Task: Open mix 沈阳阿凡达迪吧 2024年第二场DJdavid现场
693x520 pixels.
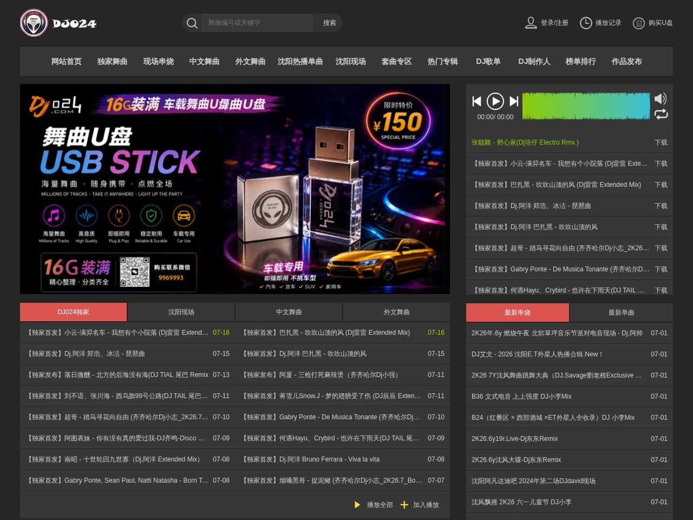Action: pyautogui.click(x=533, y=481)
